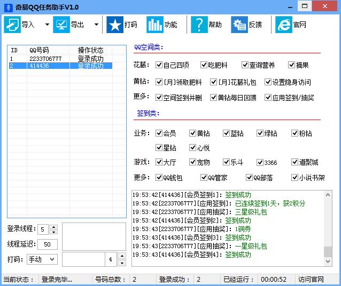This screenshot has height=286, width=341.
Task: Toggle 大厅 game checkbox
Action: pyautogui.click(x=159, y=162)
